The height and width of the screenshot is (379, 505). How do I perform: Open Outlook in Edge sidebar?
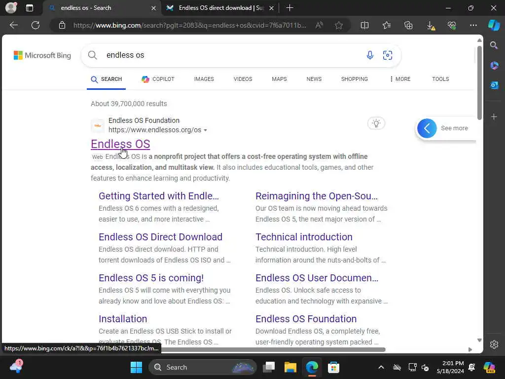point(494,85)
